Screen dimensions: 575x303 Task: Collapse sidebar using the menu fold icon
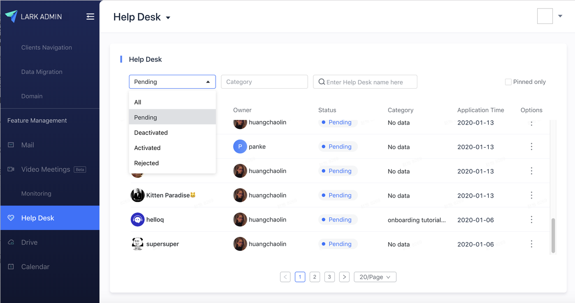pyautogui.click(x=90, y=17)
